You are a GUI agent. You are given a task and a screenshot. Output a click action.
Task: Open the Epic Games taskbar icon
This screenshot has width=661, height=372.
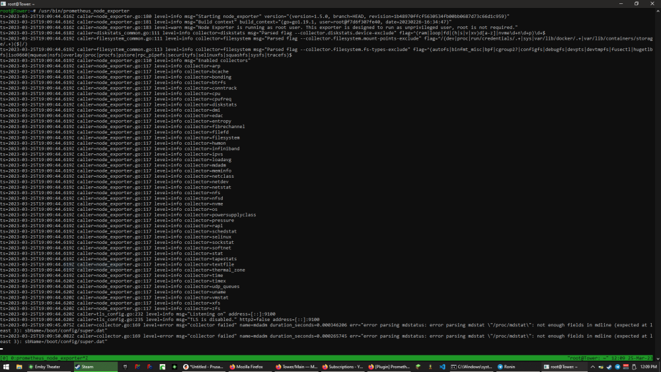(125, 367)
